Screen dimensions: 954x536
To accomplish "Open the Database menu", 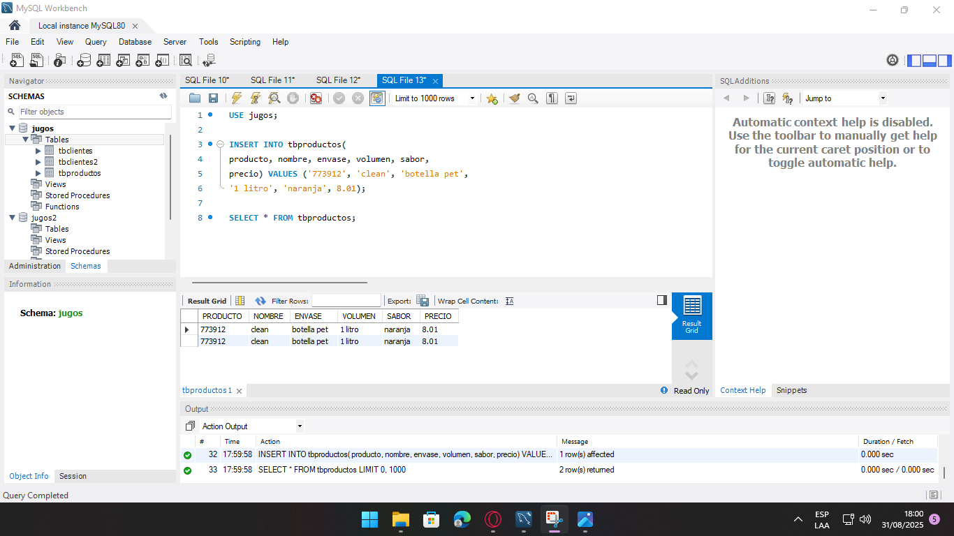I will (135, 42).
